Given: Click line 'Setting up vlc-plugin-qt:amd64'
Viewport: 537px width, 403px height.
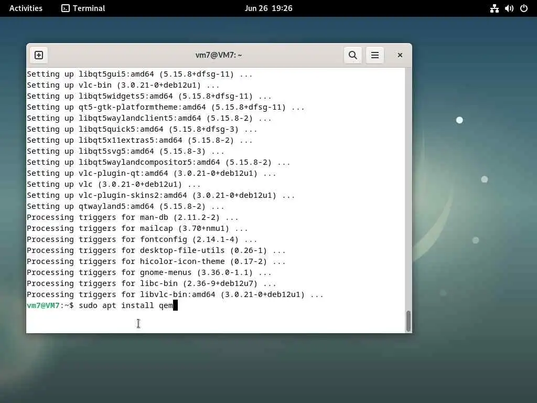Looking at the screenshot, I should click(152, 173).
